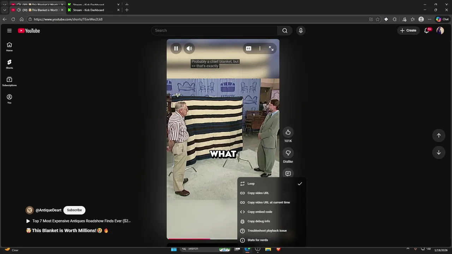The image size is (452, 254).
Task: Open browser settings and more menu
Action: coord(430,19)
